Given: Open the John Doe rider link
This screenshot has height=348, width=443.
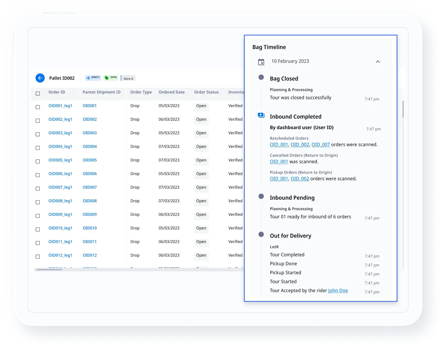Looking at the screenshot, I should pyautogui.click(x=338, y=291).
